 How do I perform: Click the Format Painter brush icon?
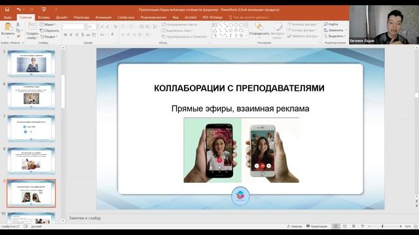[x=18, y=36]
